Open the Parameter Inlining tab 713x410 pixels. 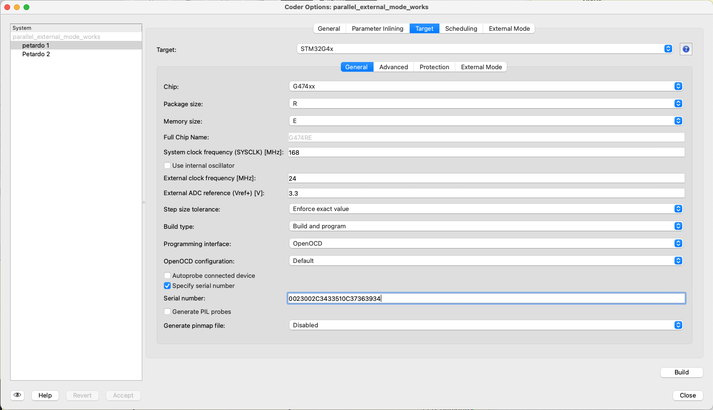377,28
